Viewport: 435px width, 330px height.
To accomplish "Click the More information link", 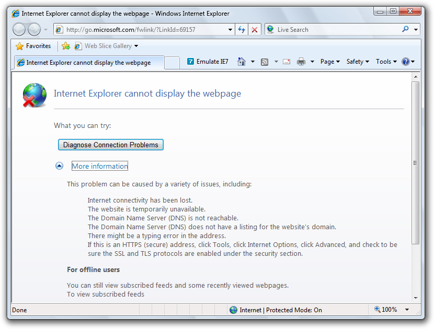I will 100,166.
